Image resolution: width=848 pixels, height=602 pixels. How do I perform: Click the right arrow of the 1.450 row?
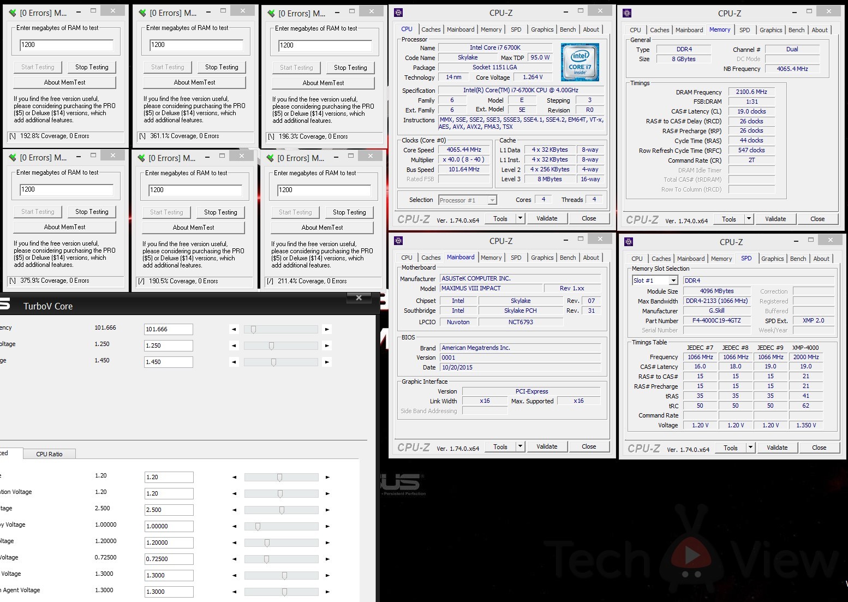tap(327, 362)
